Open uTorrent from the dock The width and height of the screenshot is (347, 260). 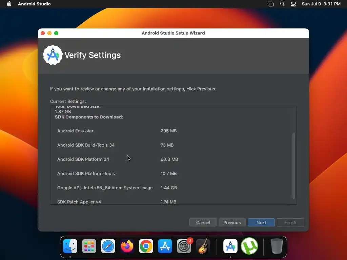(x=249, y=246)
